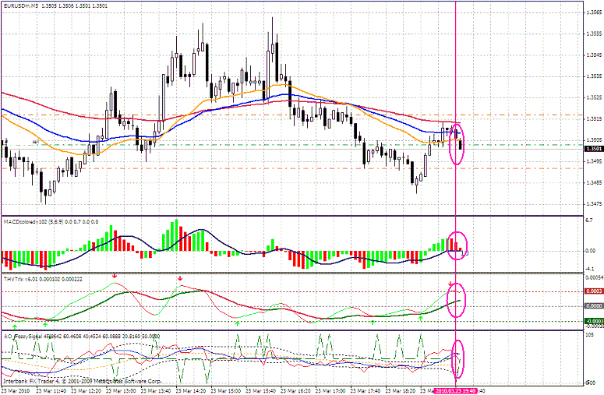Click first red down arrow in THVTrix panel
The image size is (604, 395).
(115, 276)
